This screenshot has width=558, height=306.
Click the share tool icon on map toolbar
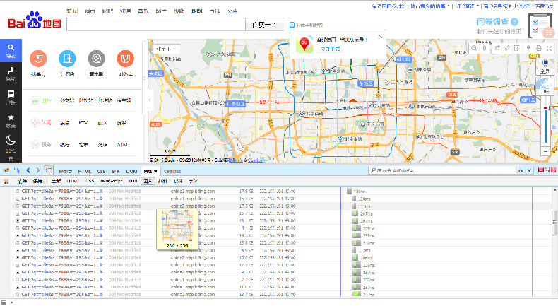click(497, 48)
